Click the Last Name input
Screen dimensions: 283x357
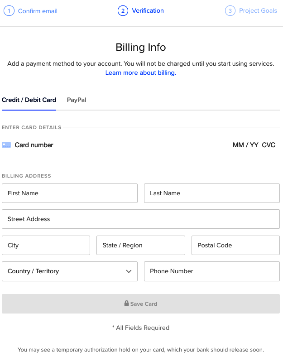click(211, 193)
